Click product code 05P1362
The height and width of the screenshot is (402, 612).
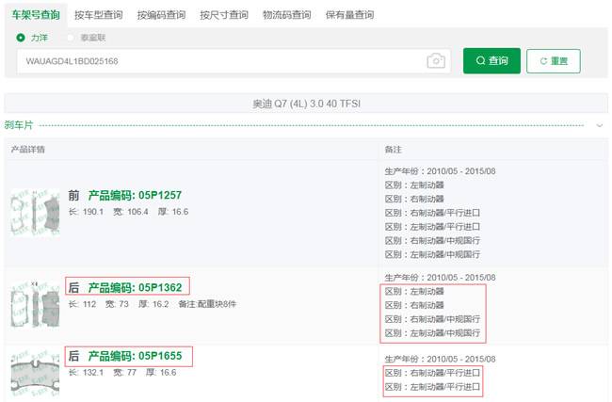click(x=135, y=288)
